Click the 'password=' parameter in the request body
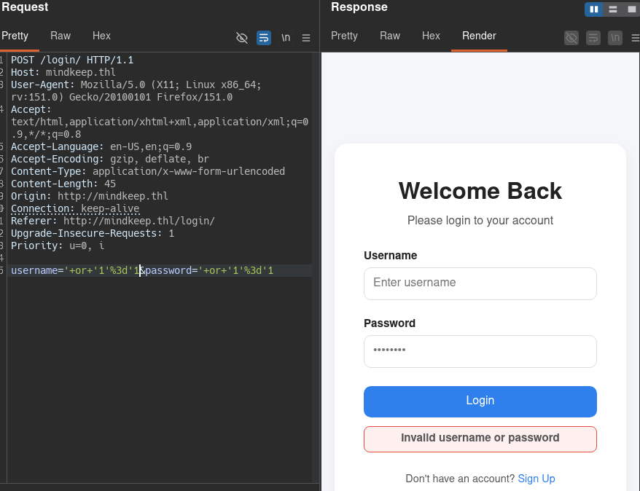640x491 pixels. click(171, 270)
